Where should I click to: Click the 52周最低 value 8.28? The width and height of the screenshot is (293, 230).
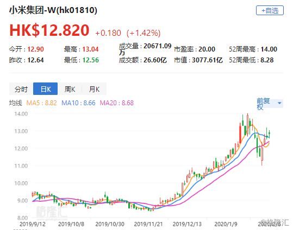point(267,60)
